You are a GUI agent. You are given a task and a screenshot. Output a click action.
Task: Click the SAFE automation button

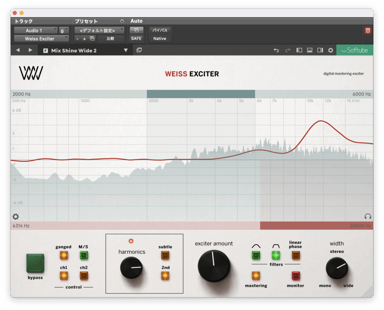pos(136,39)
